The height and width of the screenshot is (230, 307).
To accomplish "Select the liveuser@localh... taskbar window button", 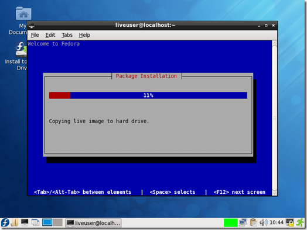I will click(93, 223).
